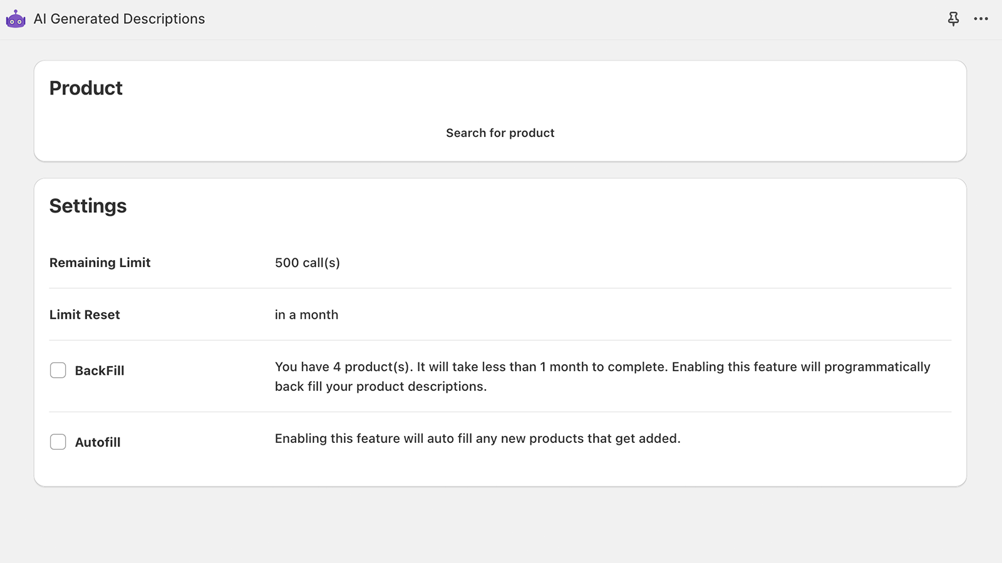The width and height of the screenshot is (1002, 563).
Task: Click the BackFill description starting 'You have 4 product(s)'
Action: (x=602, y=377)
